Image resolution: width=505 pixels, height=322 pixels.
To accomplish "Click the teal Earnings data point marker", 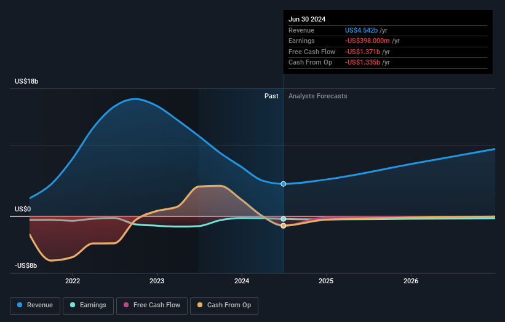I will [284, 219].
